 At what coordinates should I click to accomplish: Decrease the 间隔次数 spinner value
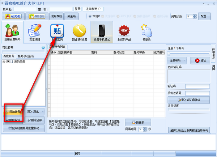(x=195, y=17)
